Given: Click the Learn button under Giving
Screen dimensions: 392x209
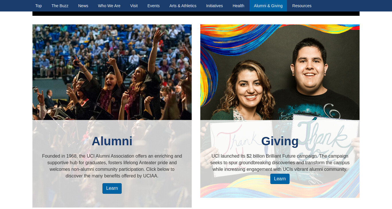Looking at the screenshot, I should 280,179.
